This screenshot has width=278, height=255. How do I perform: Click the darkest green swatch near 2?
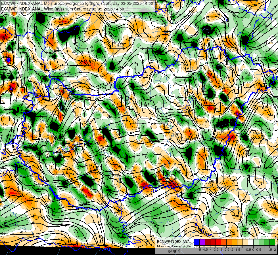pyautogui.click(x=272, y=243)
